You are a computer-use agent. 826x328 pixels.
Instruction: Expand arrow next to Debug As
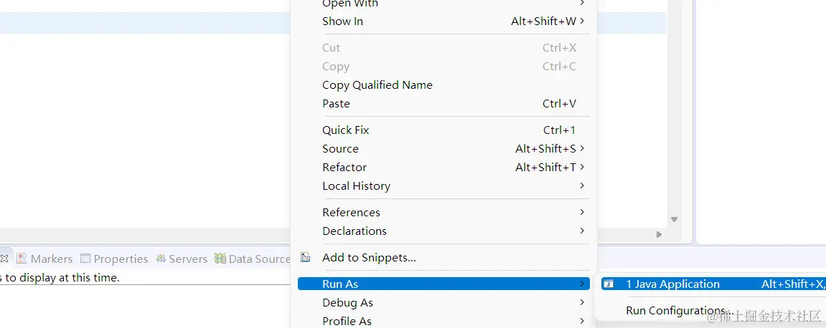click(x=582, y=302)
